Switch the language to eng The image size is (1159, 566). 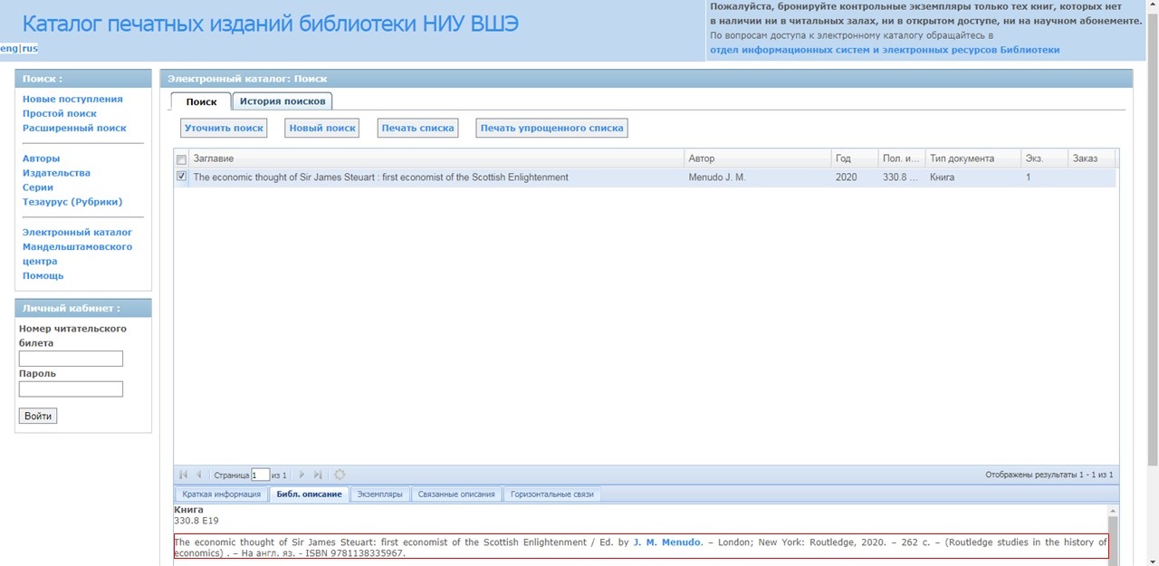[9, 48]
